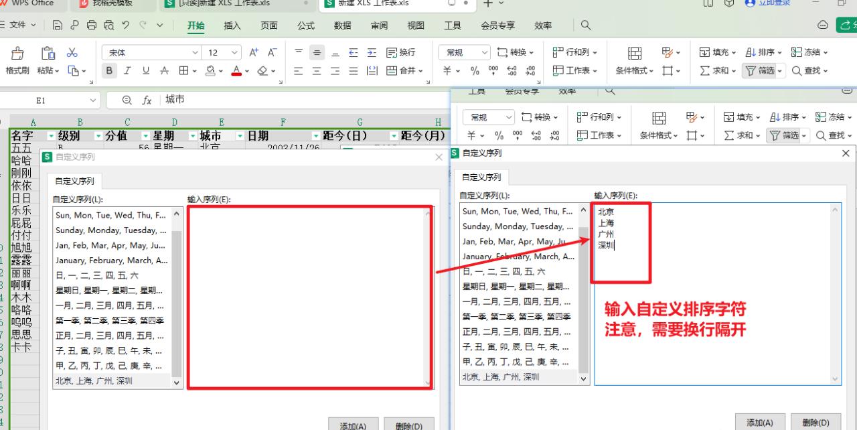Open cell borders tool icon

point(183,70)
